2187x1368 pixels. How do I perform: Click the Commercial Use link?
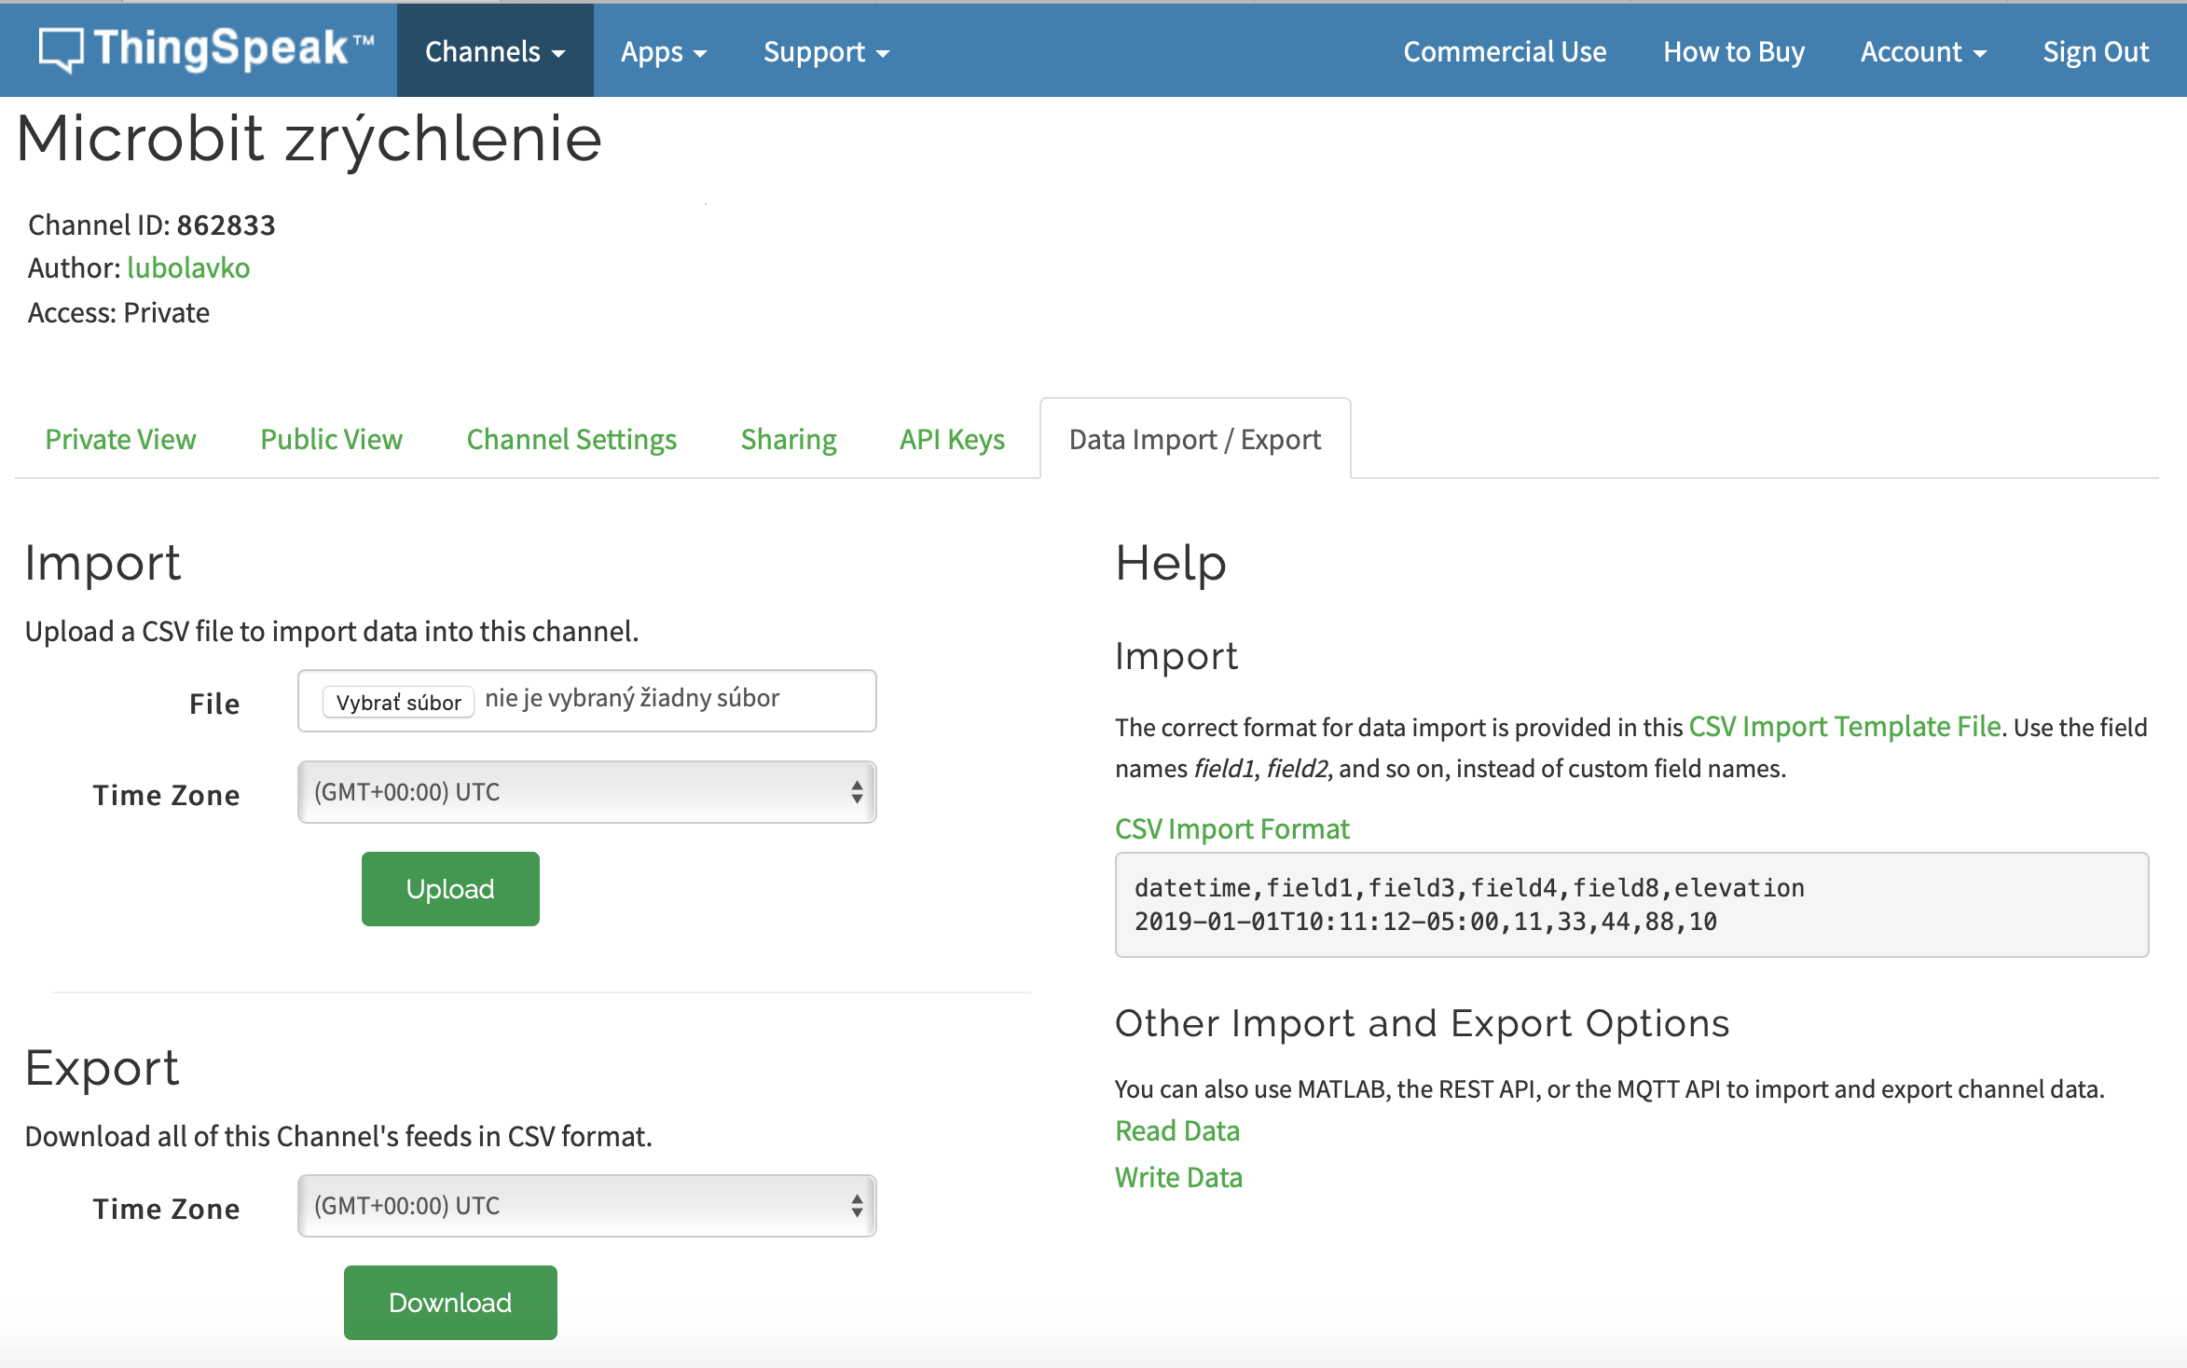(1505, 51)
